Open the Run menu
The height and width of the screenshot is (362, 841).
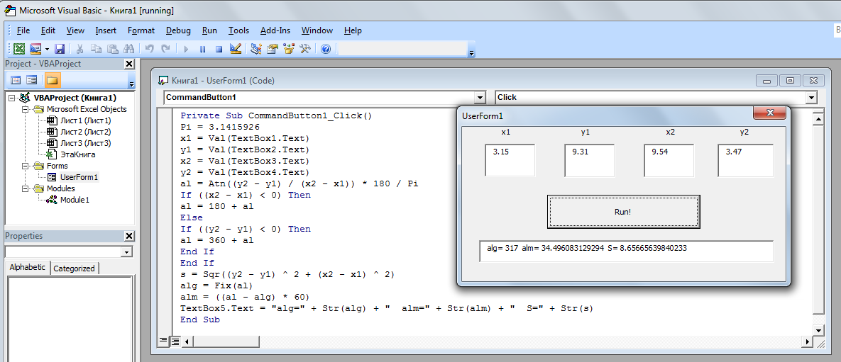click(209, 30)
